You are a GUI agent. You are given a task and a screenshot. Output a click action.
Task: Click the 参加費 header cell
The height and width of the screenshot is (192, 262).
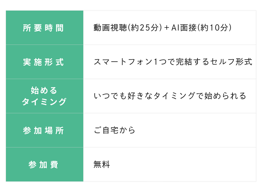pos(45,164)
